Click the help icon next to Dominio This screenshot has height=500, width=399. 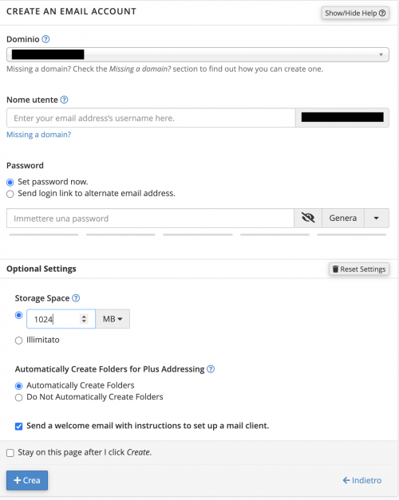(46, 39)
